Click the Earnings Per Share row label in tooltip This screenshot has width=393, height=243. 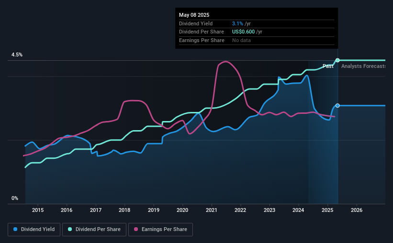202,40
